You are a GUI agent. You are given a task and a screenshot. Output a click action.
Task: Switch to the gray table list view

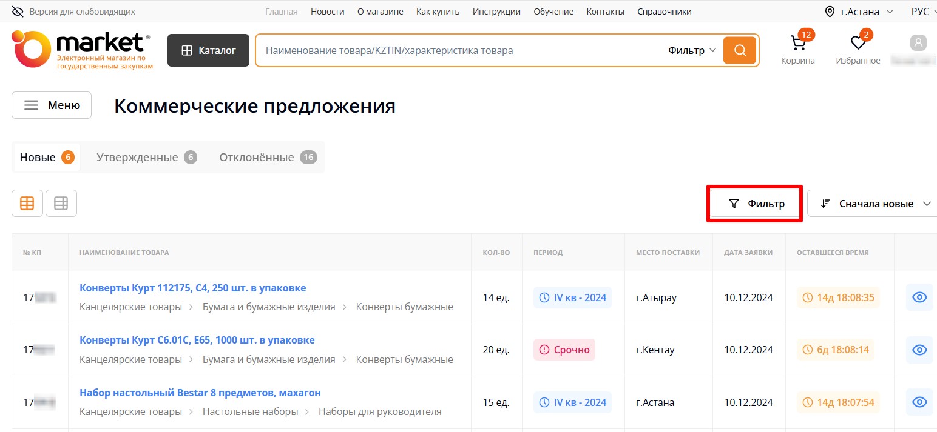[61, 204]
